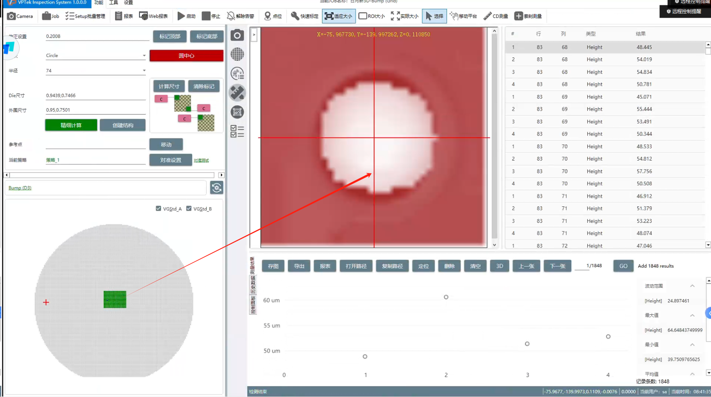Click the green 精细计算 button
This screenshot has height=397, width=711.
coord(71,125)
